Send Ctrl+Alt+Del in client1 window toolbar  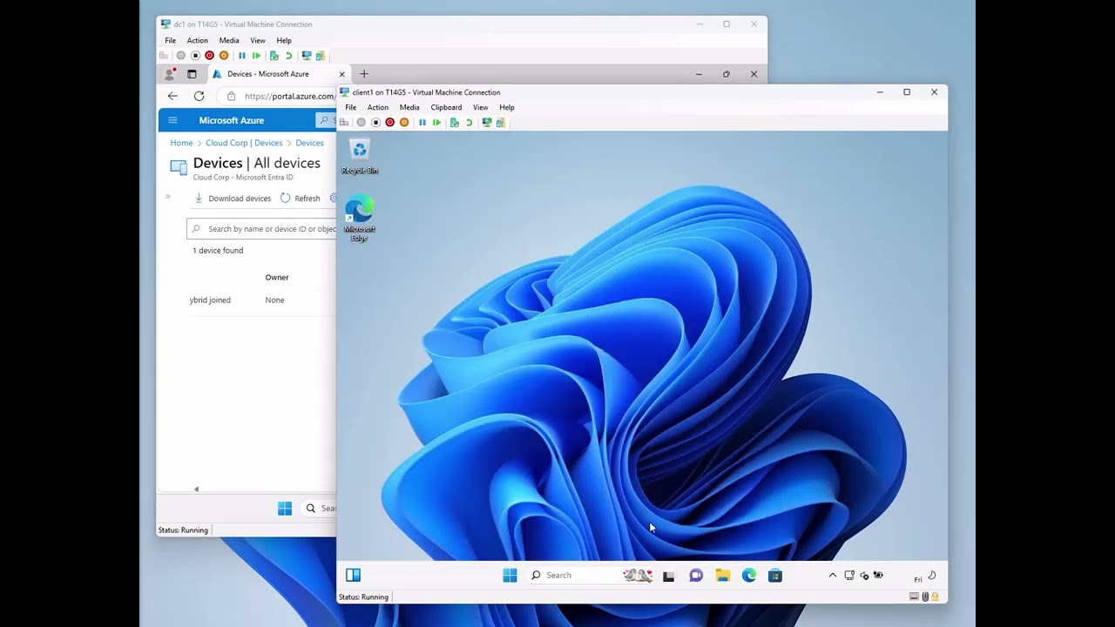(344, 123)
